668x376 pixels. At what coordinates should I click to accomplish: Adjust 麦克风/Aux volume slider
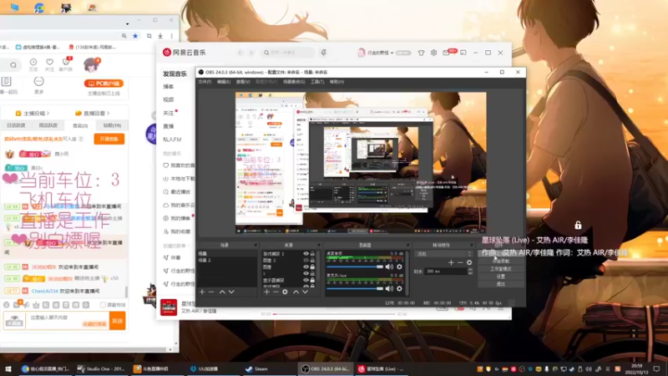pyautogui.click(x=355, y=288)
